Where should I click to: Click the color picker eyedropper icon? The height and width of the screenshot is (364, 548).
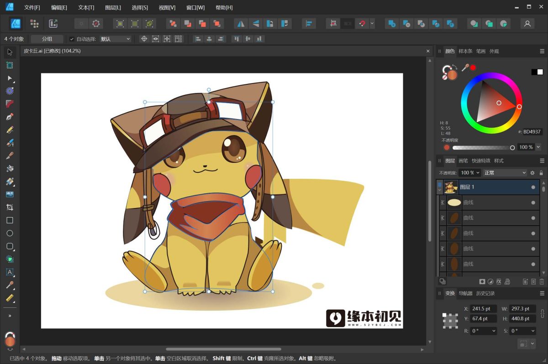pos(465,68)
